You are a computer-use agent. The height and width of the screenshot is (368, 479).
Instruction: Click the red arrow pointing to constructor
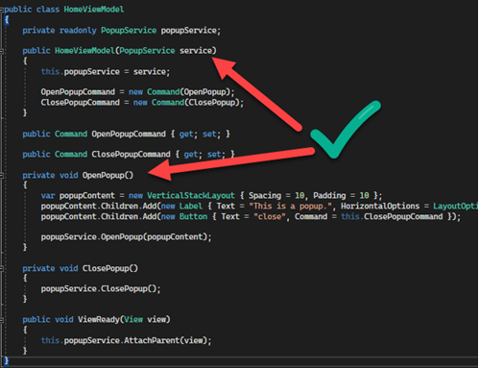click(x=256, y=93)
